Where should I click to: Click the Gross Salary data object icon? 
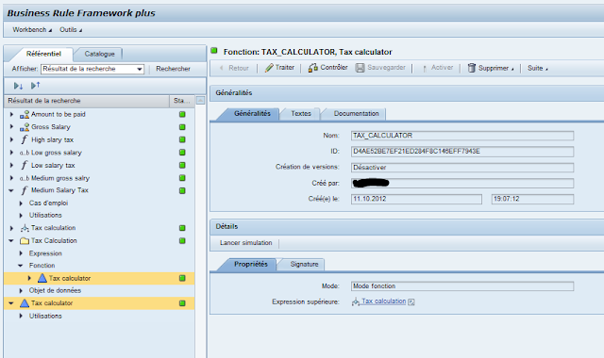[x=25, y=127]
